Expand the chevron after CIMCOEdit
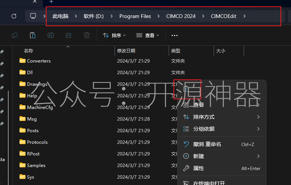 coord(244,16)
